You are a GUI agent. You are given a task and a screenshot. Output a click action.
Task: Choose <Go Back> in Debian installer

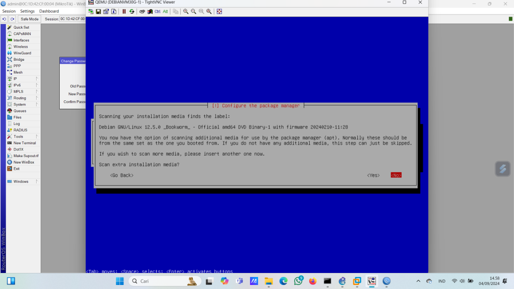coord(121,175)
